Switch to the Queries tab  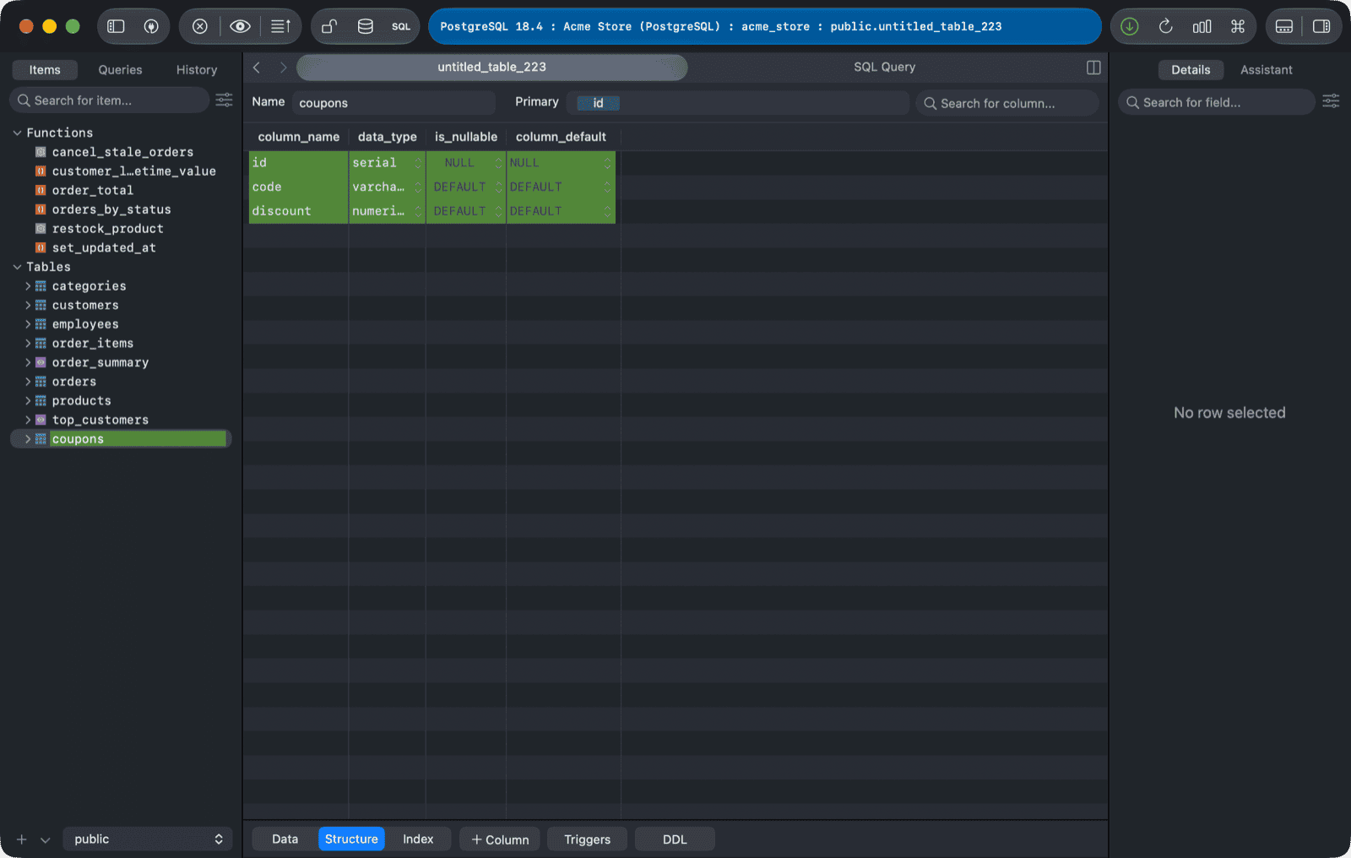120,70
